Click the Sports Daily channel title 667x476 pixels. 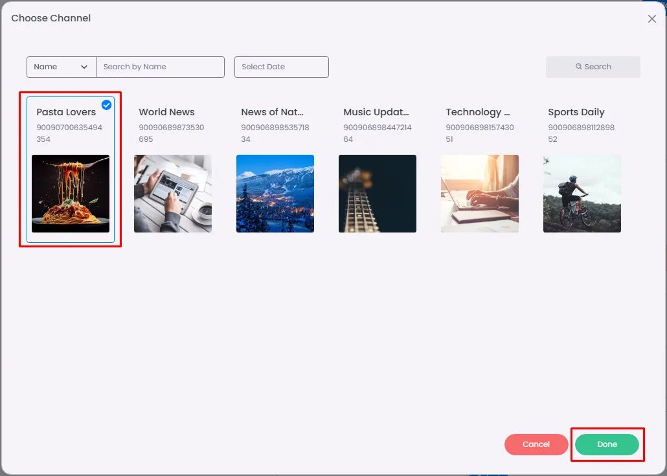point(576,112)
